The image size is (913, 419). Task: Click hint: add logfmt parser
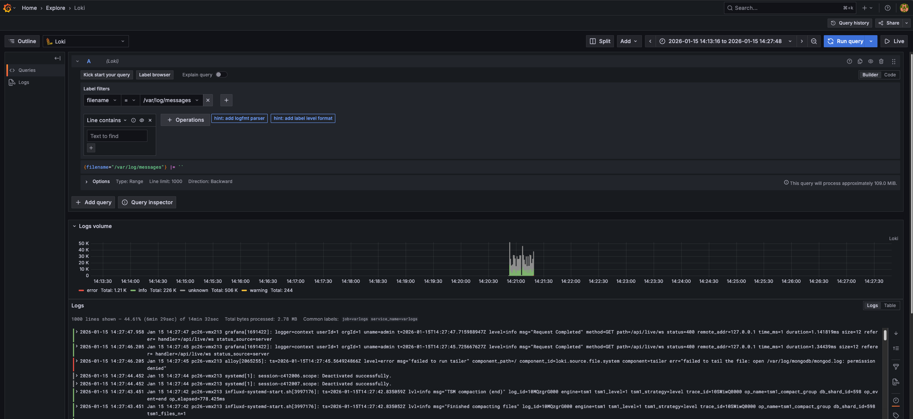pyautogui.click(x=239, y=118)
